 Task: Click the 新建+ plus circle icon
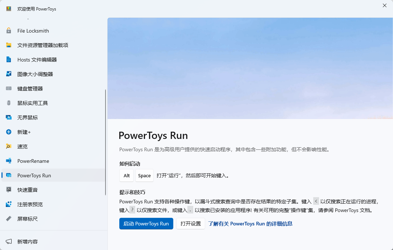tap(9, 132)
